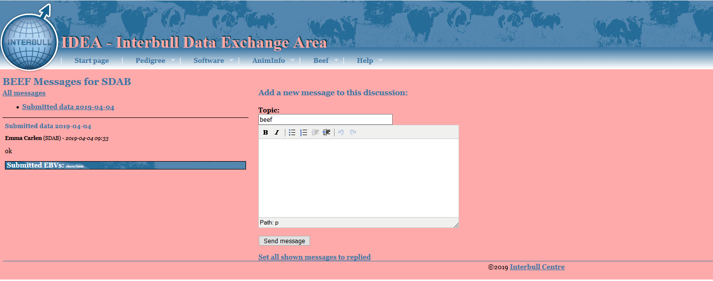
Task: Open the Beef menu
Action: click(x=321, y=61)
